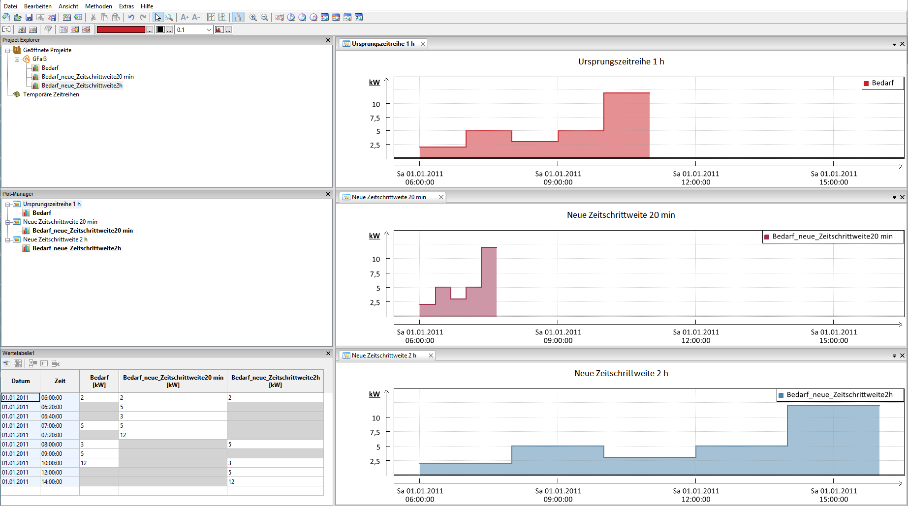908x506 pixels.
Task: Click the Zeit column header
Action: click(x=60, y=381)
